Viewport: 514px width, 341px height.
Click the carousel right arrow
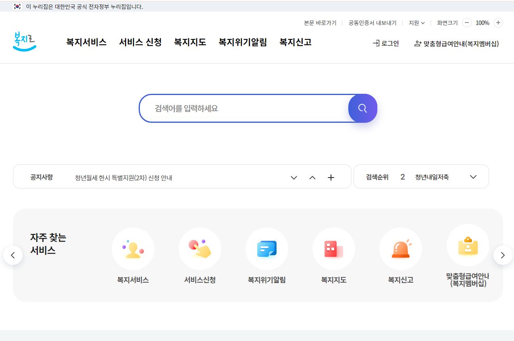point(503,255)
